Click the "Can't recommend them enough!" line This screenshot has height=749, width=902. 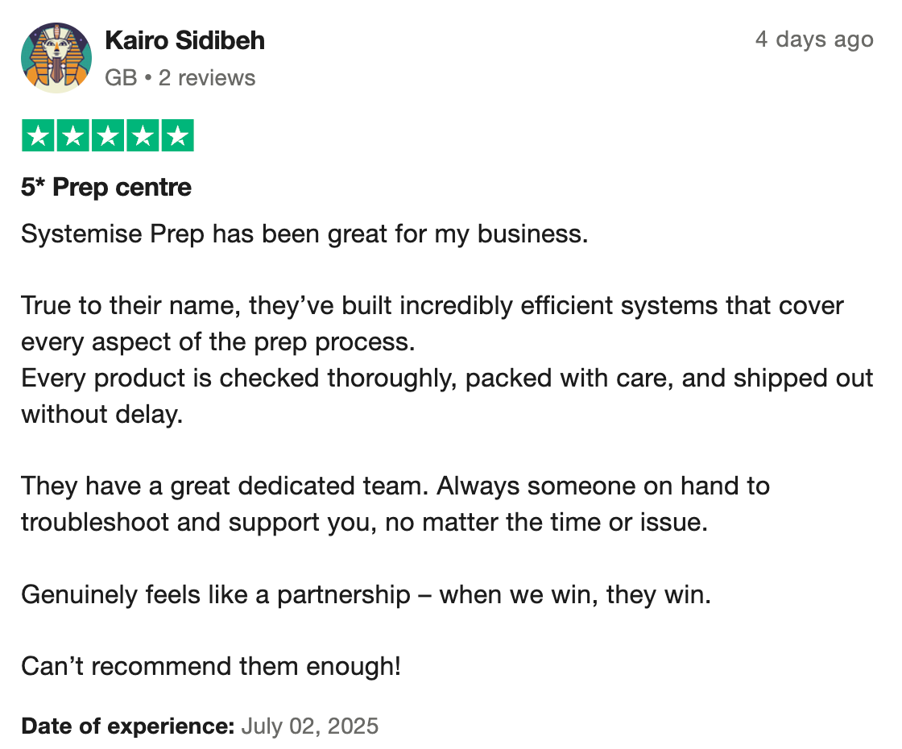tap(210, 666)
